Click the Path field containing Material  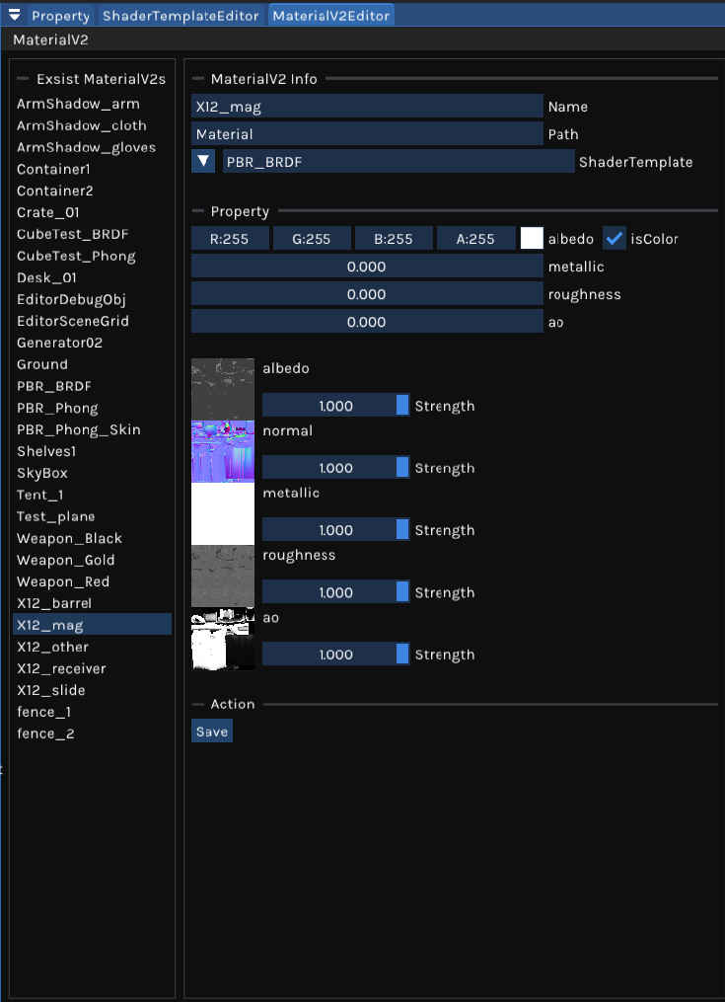(x=367, y=133)
